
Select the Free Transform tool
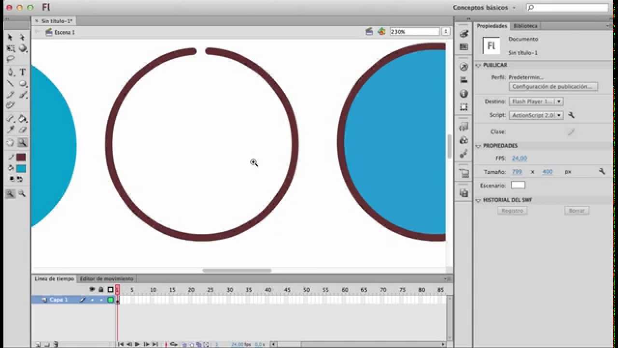[x=10, y=48]
